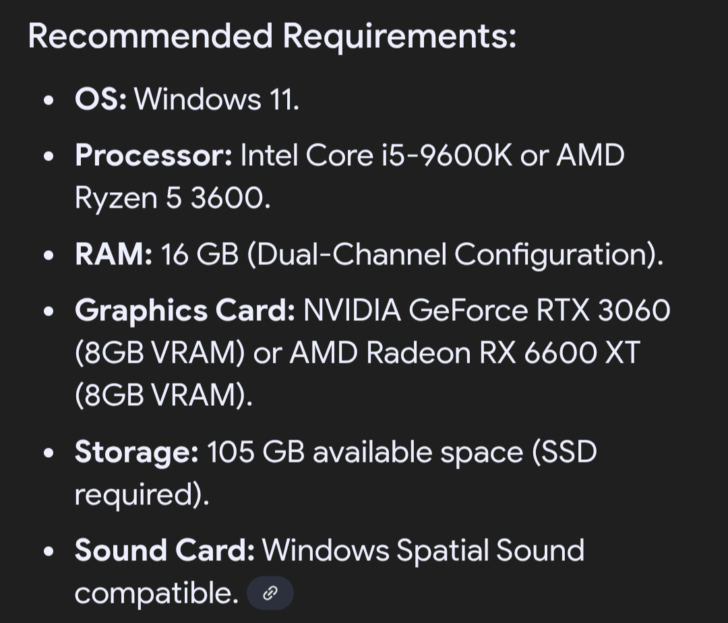Click the bullet point beside Storage
Viewport: 728px width, 623px height.
pos(49,453)
